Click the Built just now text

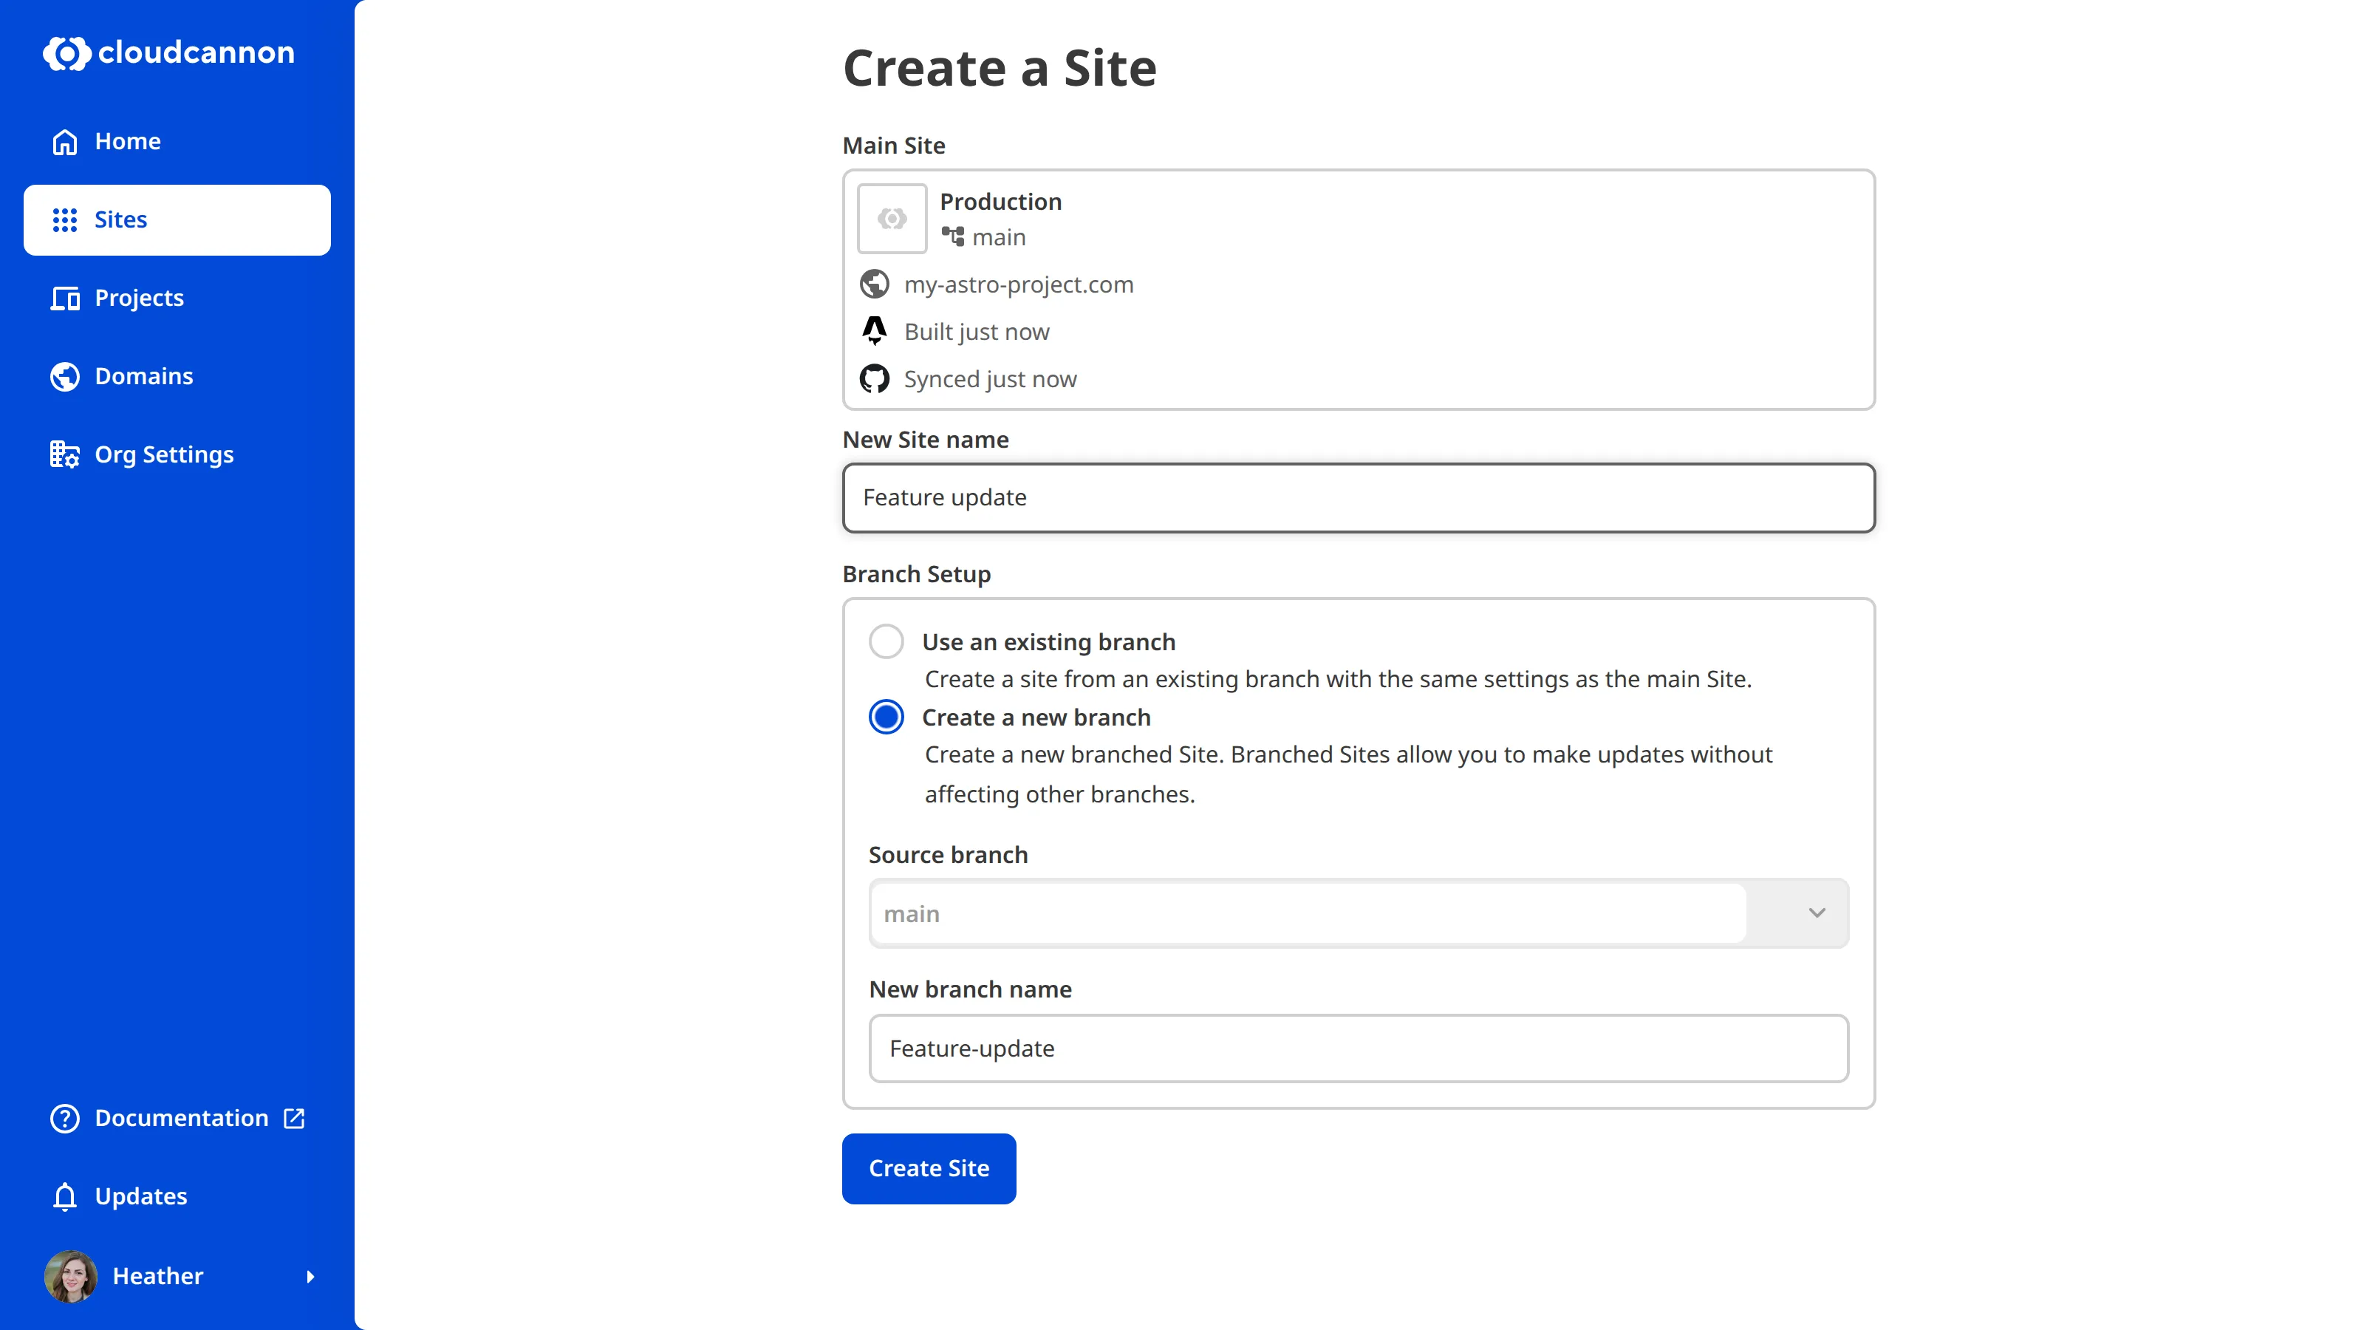(977, 332)
